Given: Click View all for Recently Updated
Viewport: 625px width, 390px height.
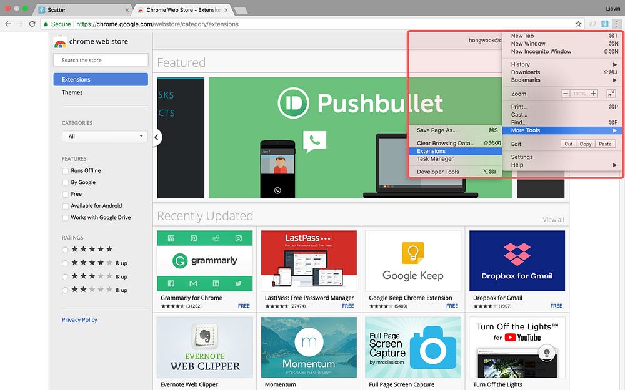Looking at the screenshot, I should 553,220.
